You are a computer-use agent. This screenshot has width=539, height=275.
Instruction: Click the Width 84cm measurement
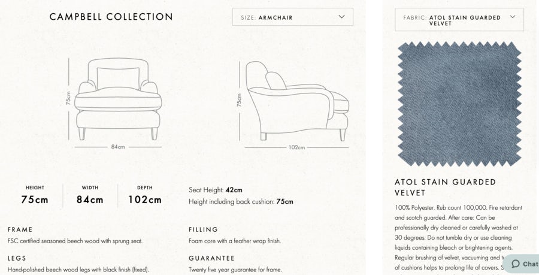coord(90,195)
